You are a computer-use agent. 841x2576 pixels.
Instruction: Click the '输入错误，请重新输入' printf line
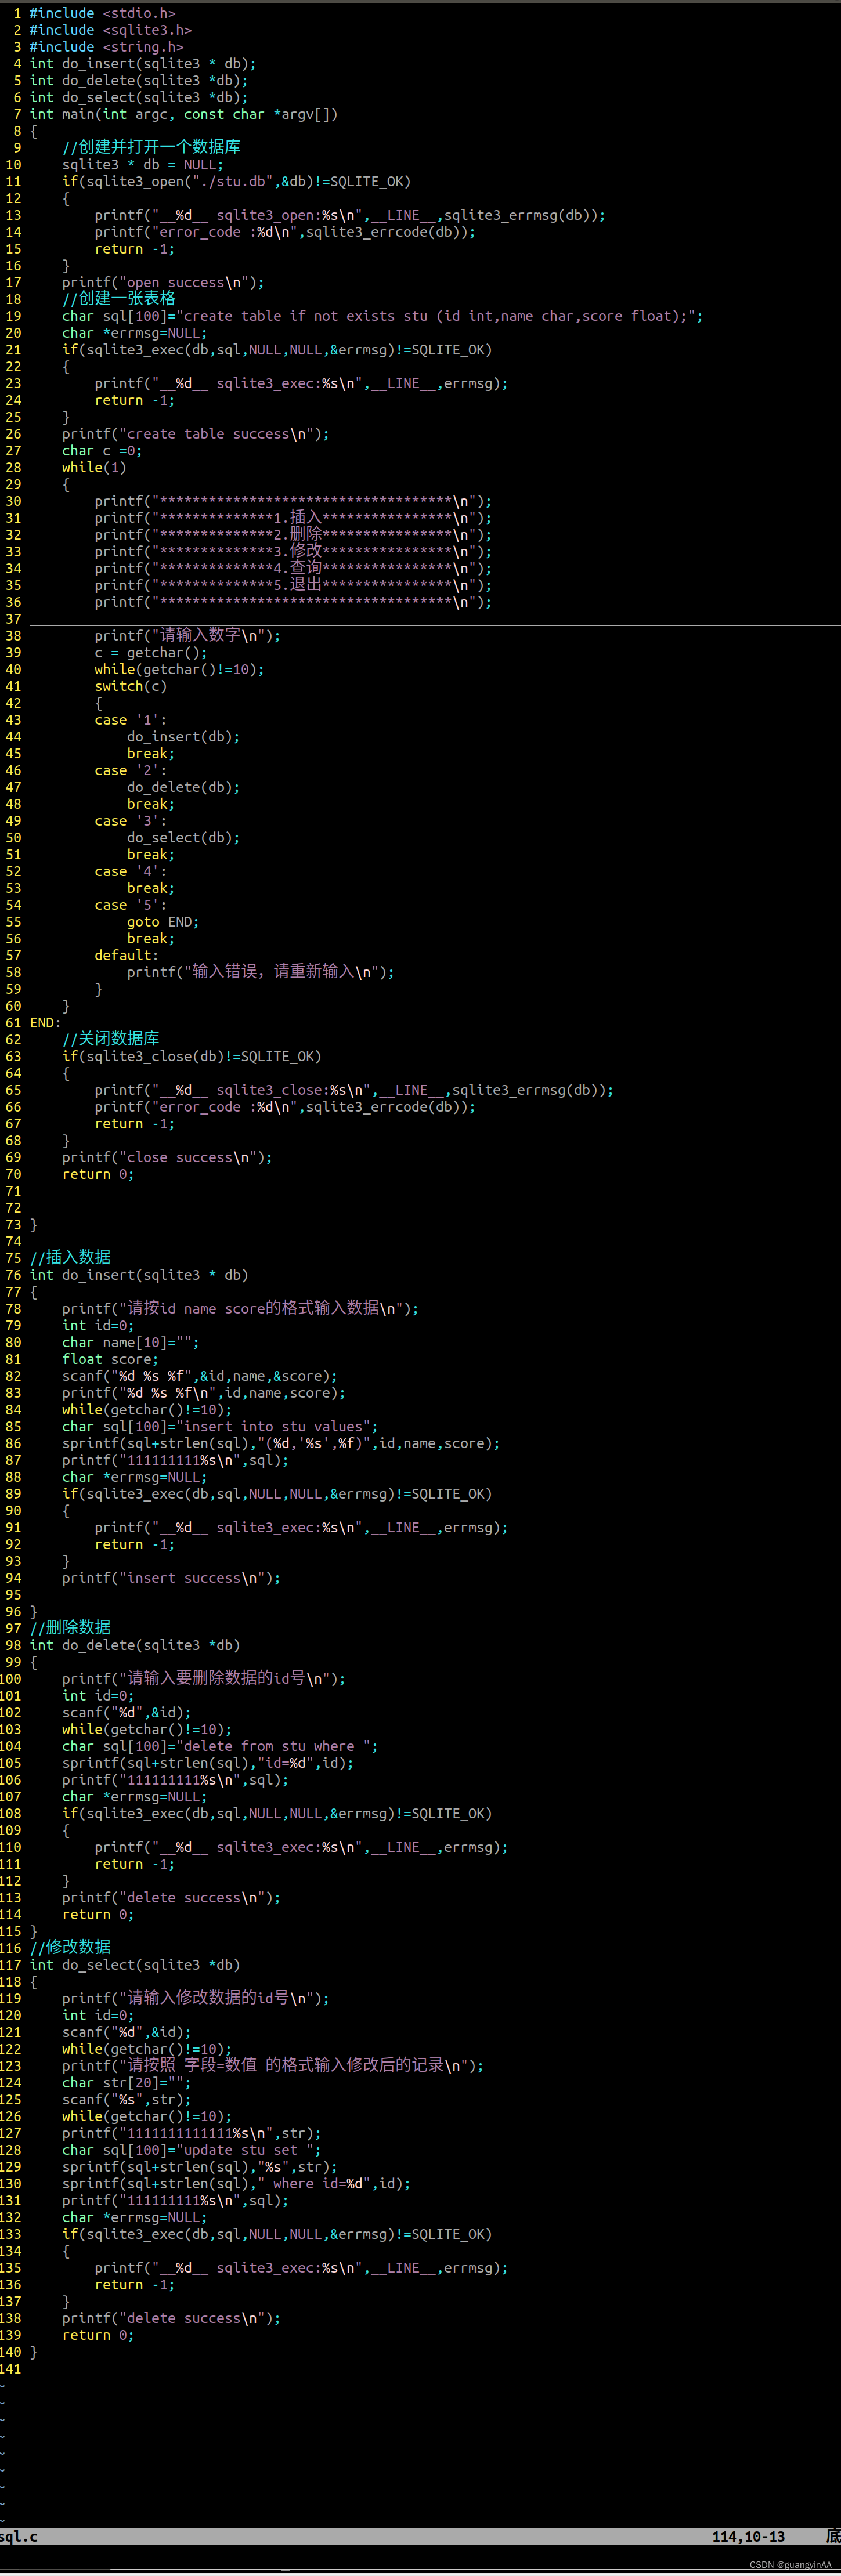pos(260,972)
